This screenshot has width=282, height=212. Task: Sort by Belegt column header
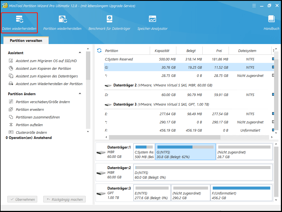pos(189,51)
